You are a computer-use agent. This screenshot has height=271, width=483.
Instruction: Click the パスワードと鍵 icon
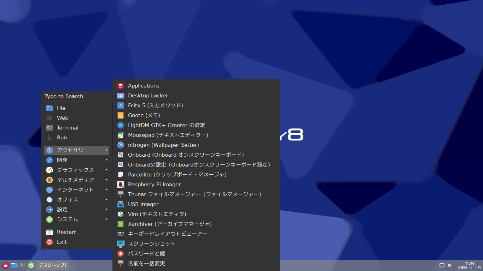coord(121,254)
